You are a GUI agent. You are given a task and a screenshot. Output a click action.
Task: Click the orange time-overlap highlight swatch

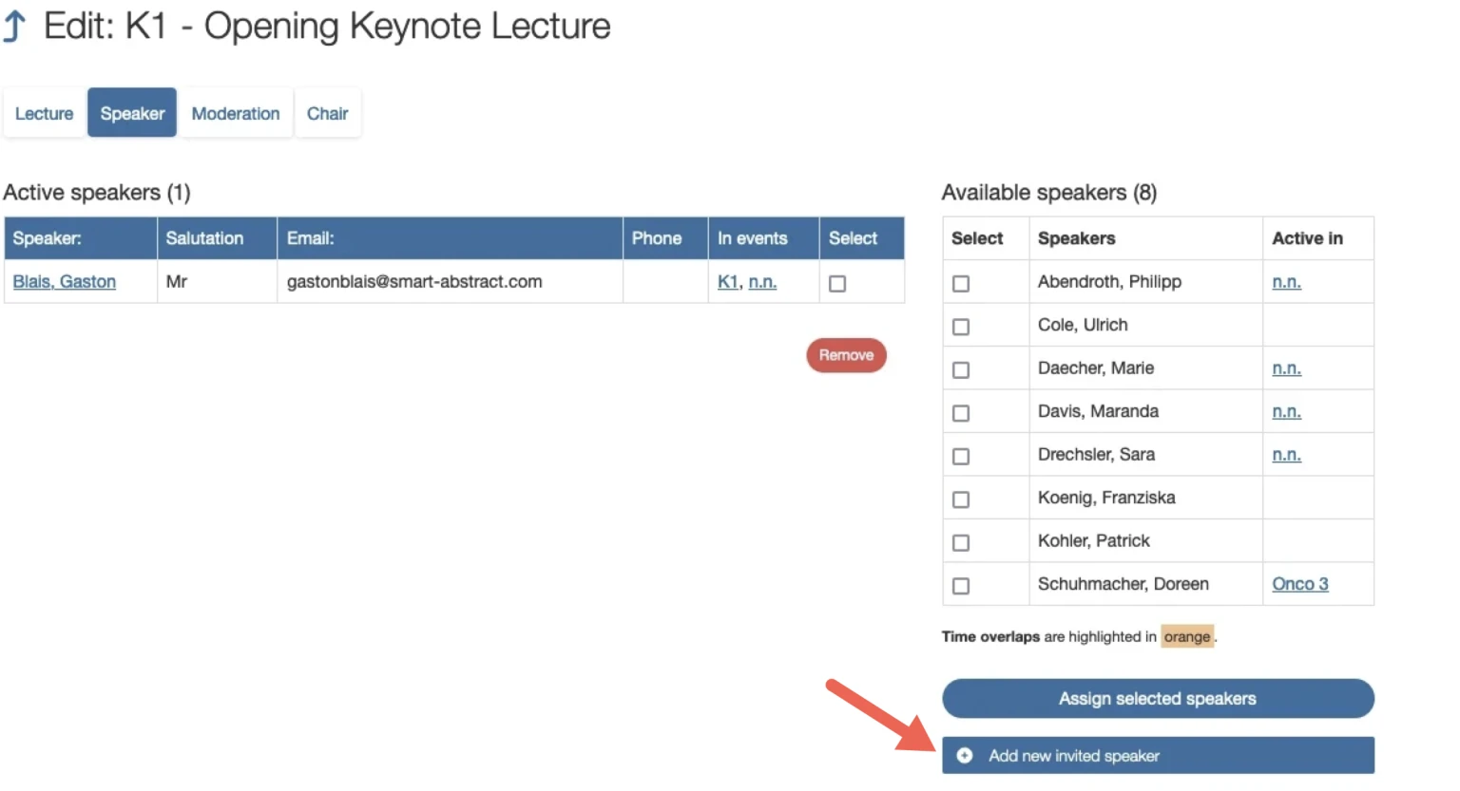click(1186, 636)
